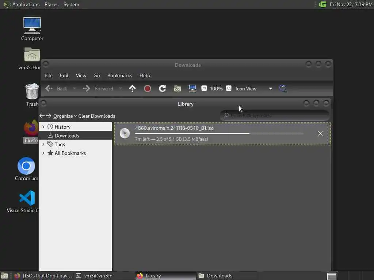Image resolution: width=374 pixels, height=280 pixels.
Task: Open the View menu
Action: pos(81,75)
